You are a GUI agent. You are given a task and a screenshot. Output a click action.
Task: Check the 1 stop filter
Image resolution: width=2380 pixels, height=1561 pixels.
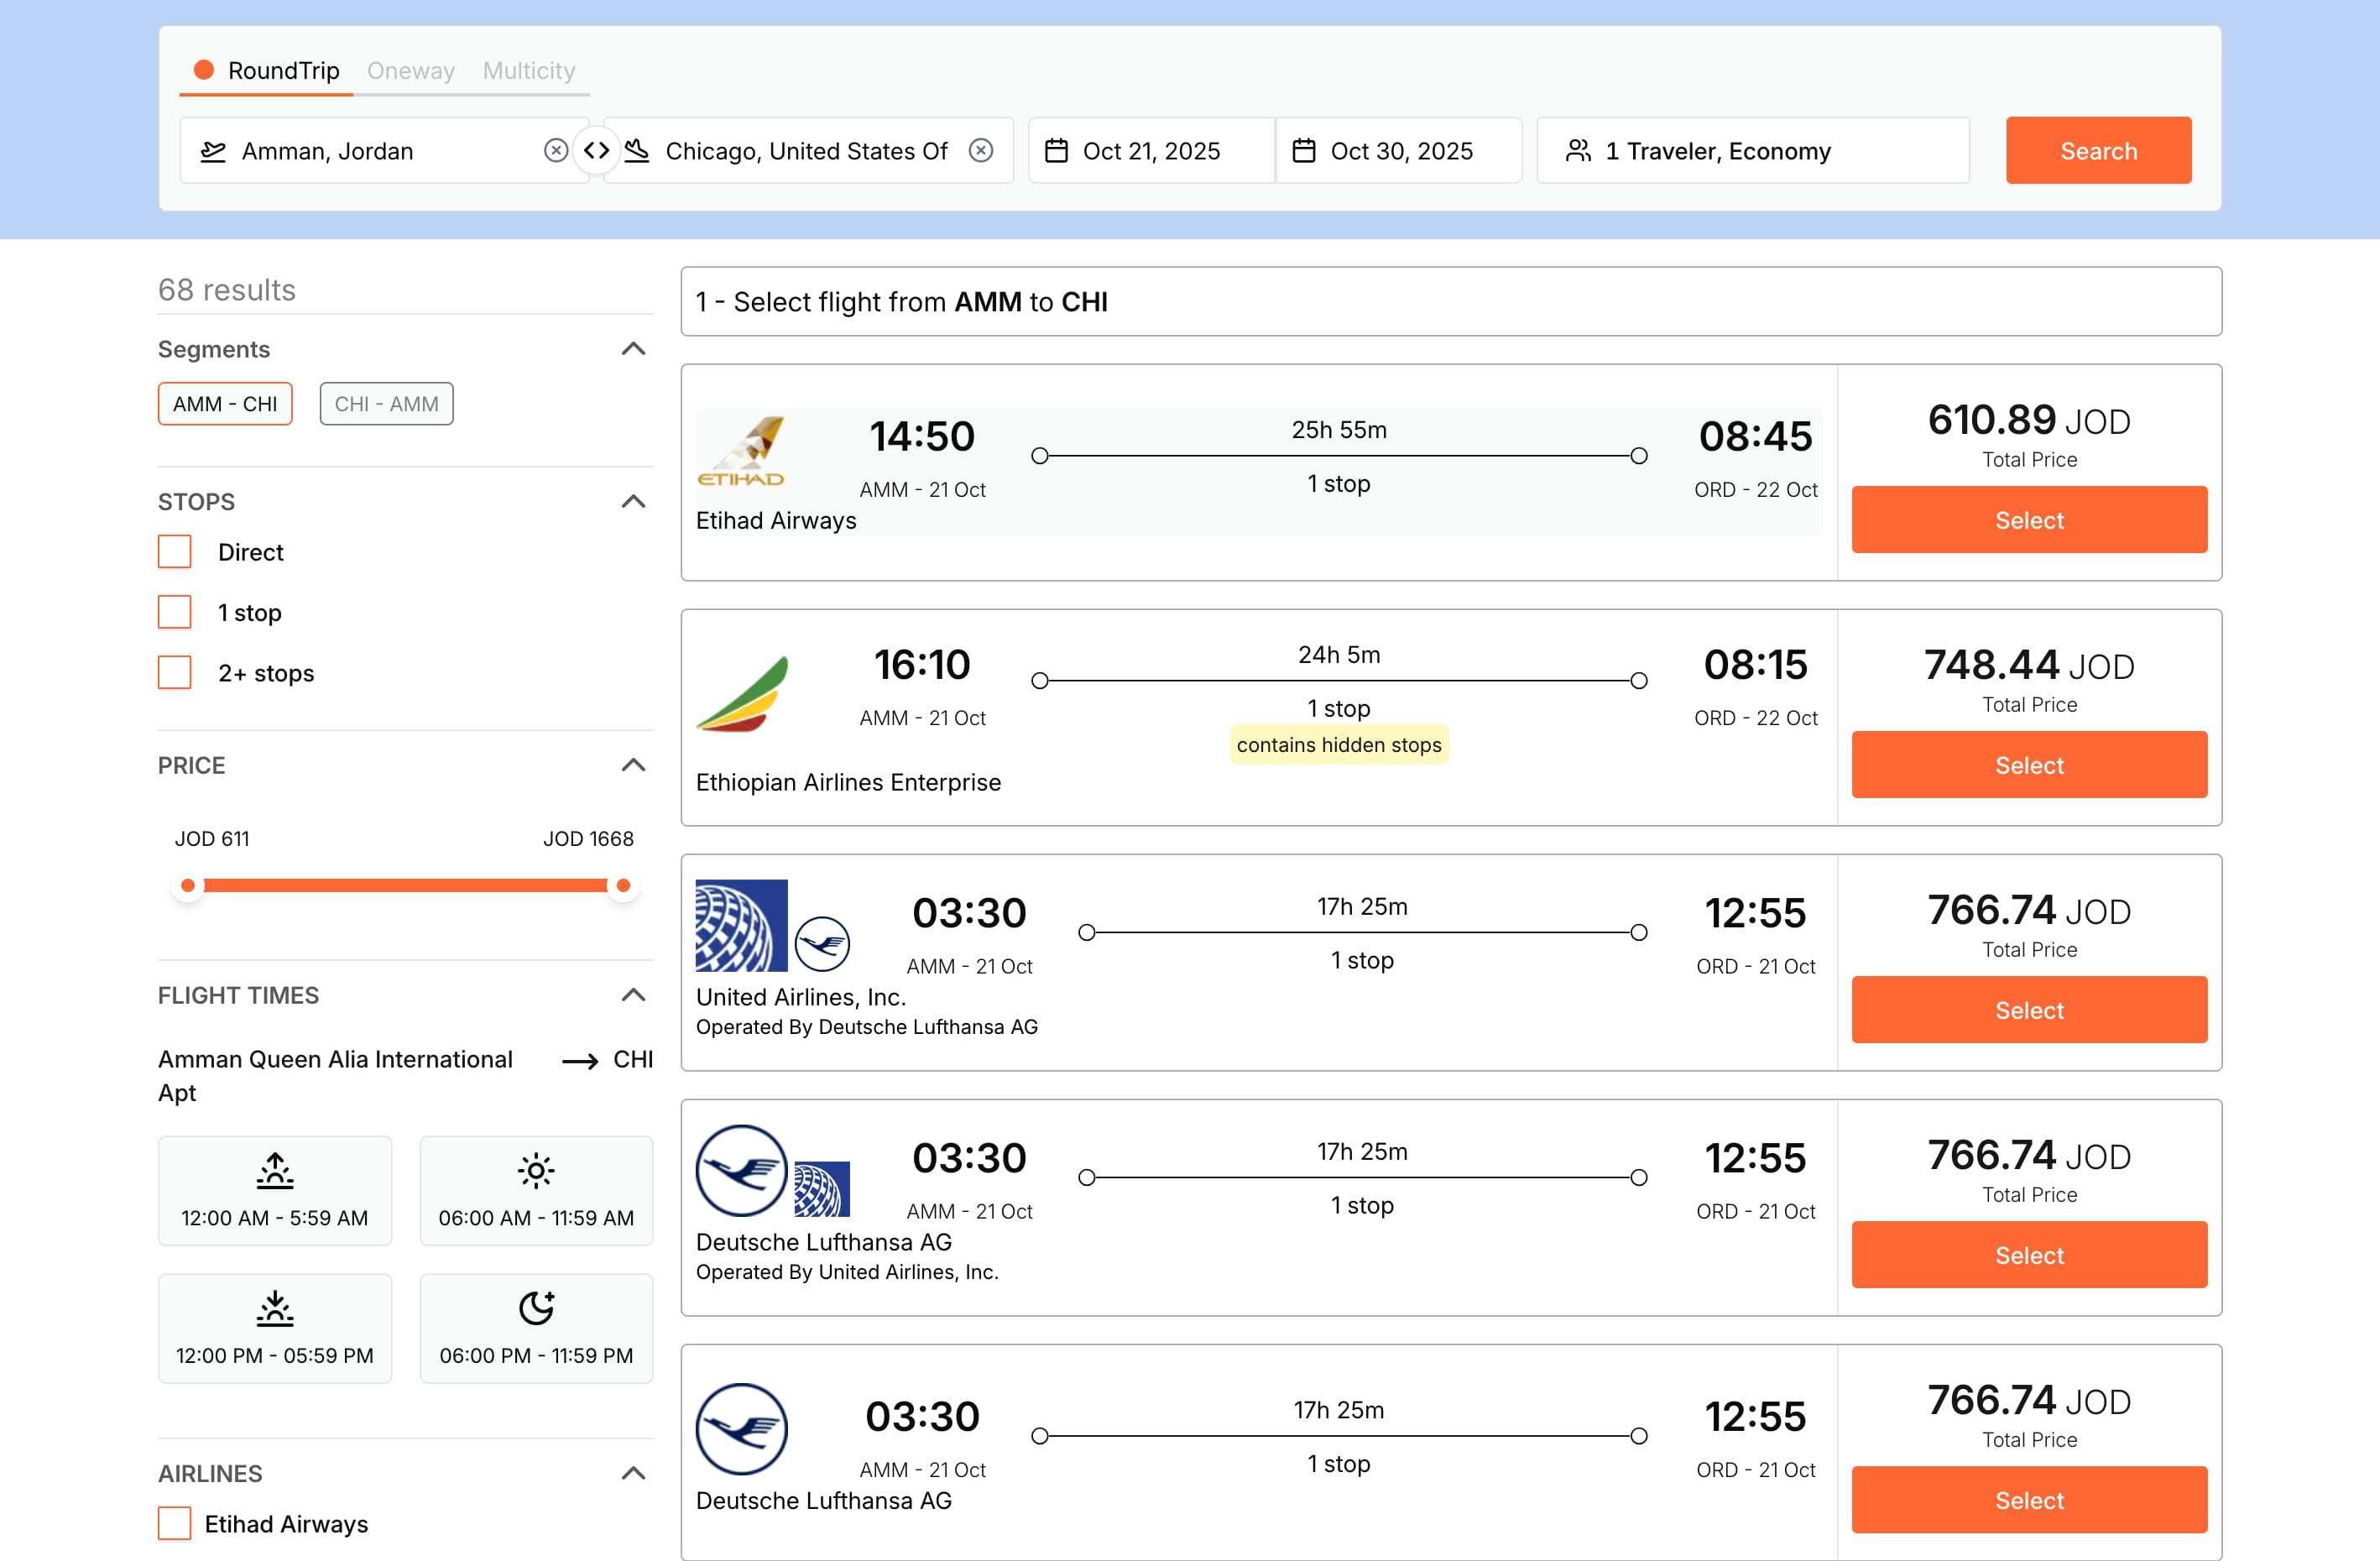[x=175, y=612]
